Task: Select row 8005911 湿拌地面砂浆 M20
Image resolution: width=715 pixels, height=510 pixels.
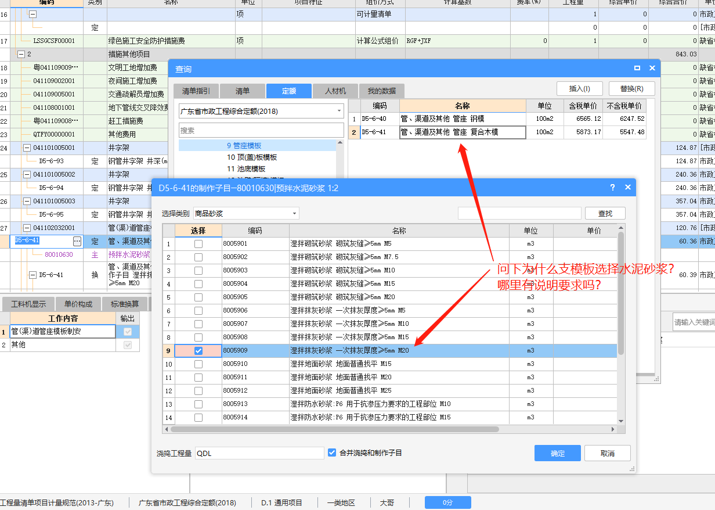Action: click(x=389, y=378)
